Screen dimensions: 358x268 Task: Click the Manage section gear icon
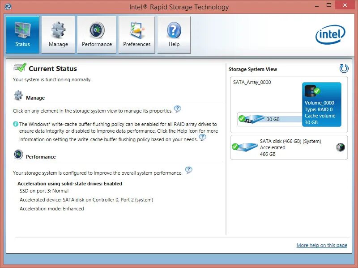pyautogui.click(x=18, y=95)
